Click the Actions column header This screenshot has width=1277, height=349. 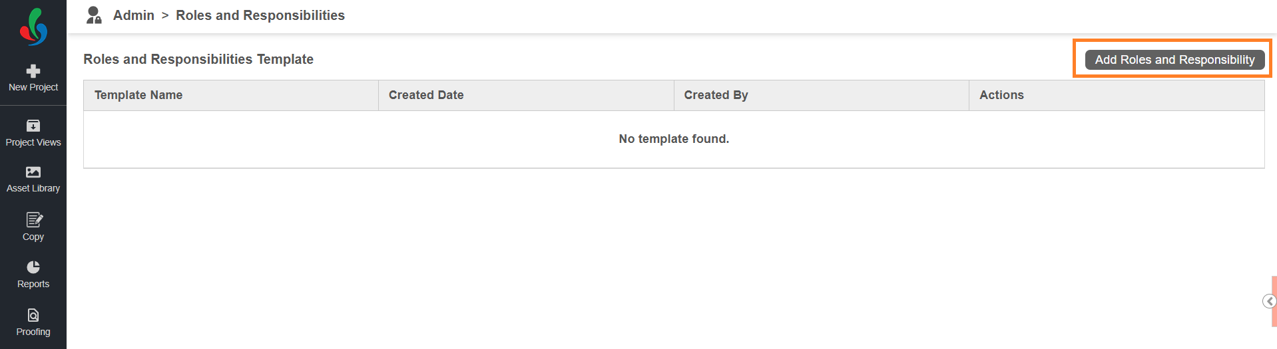[x=1001, y=95]
